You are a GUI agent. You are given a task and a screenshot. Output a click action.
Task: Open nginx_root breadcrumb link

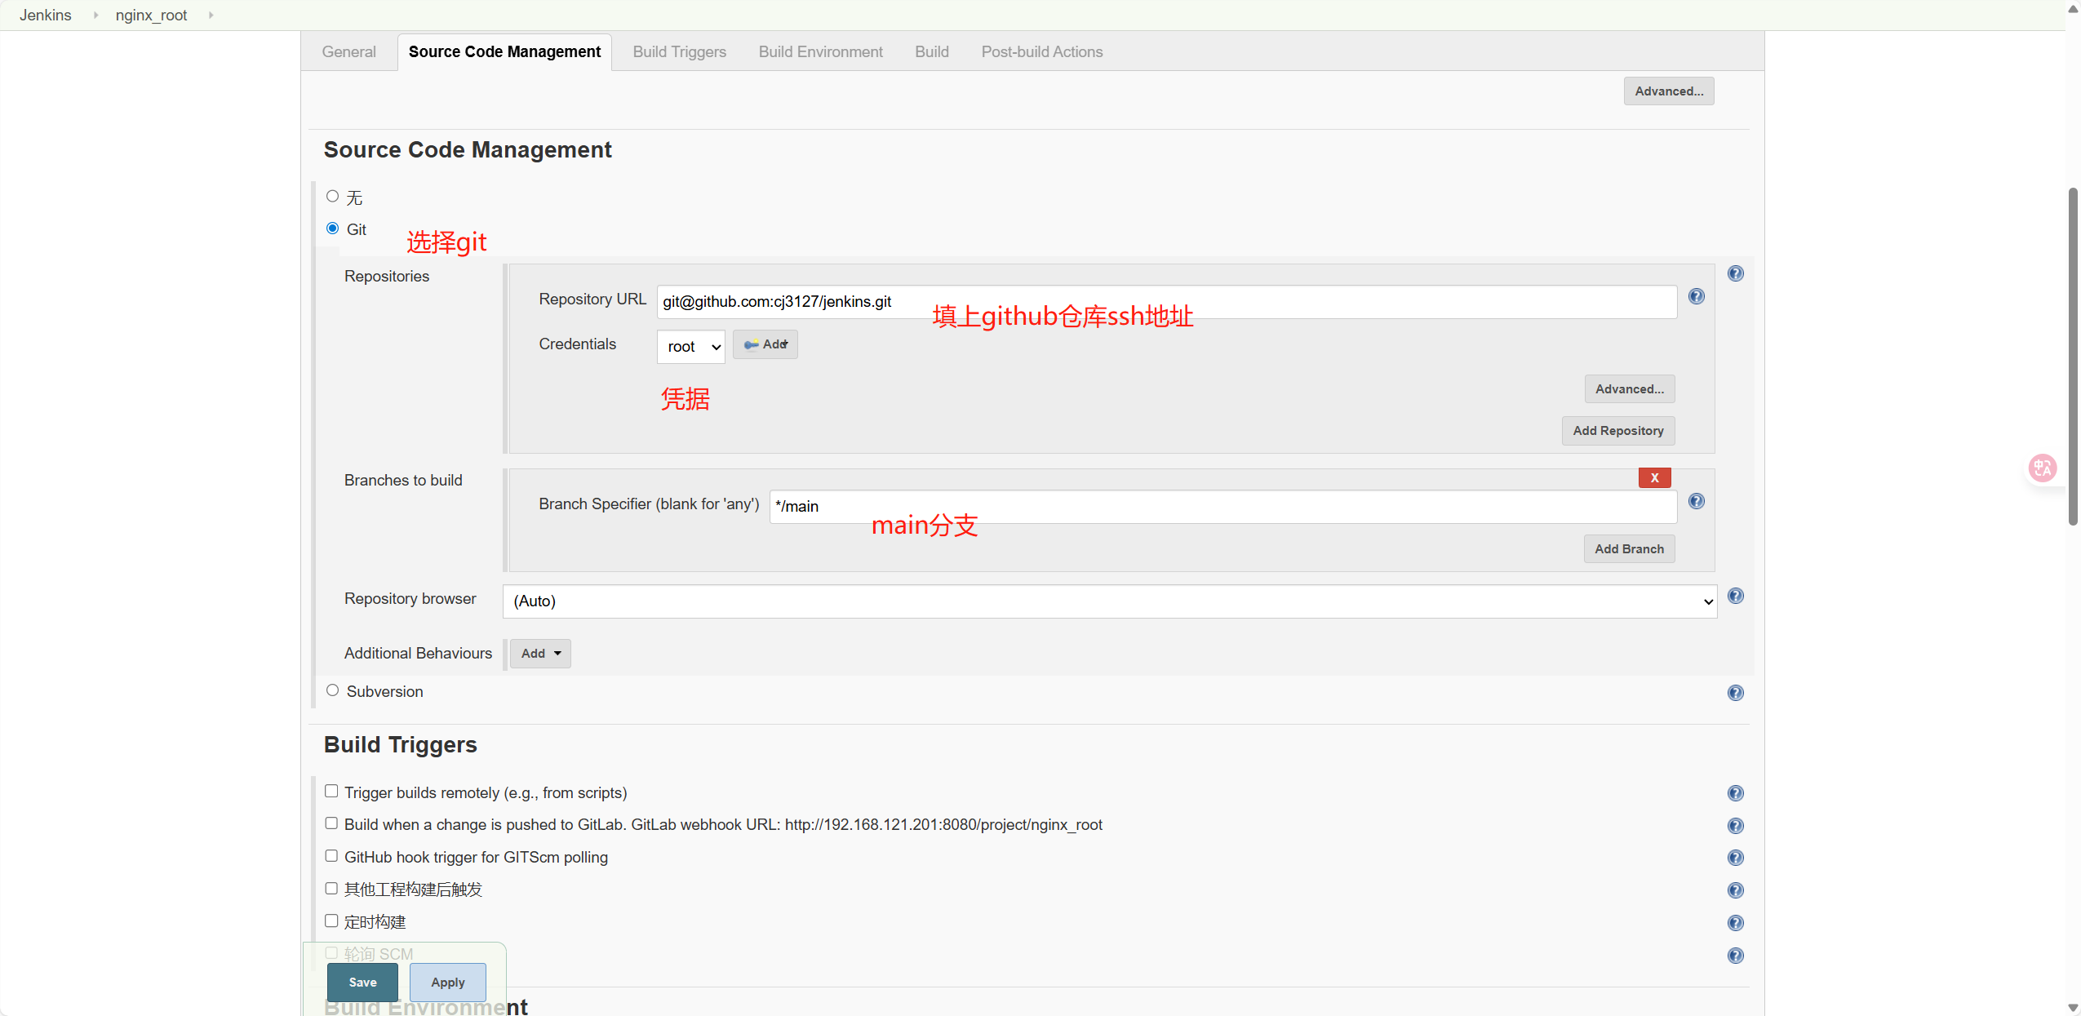[x=151, y=15]
